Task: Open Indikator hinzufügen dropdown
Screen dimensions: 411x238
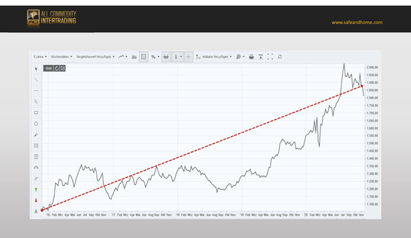Action: point(214,57)
